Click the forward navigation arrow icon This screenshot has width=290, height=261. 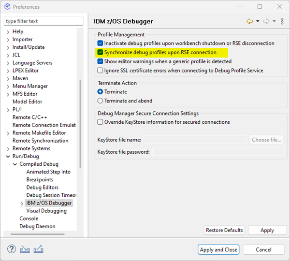(x=266, y=21)
